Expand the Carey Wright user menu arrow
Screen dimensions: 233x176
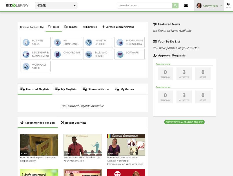pos(221,6)
